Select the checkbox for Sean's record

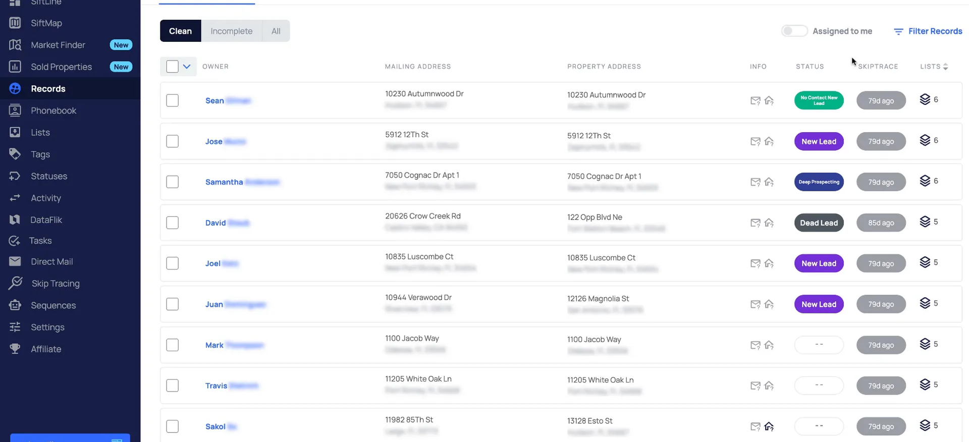(x=172, y=100)
